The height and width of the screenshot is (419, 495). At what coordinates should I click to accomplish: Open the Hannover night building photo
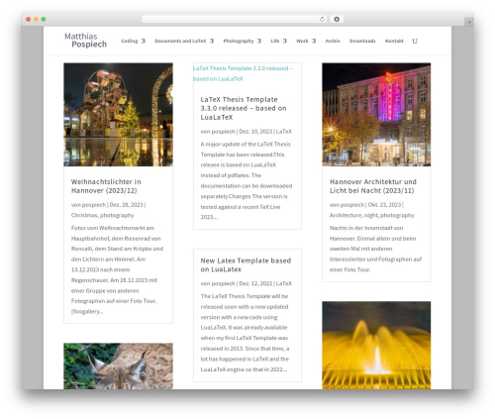point(376,115)
